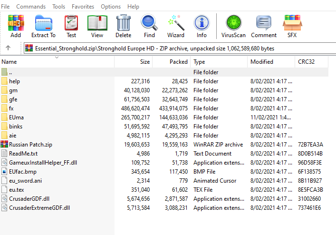This screenshot has height=235, width=336.
Task: Open the Favorites menu
Action: [x=83, y=7]
